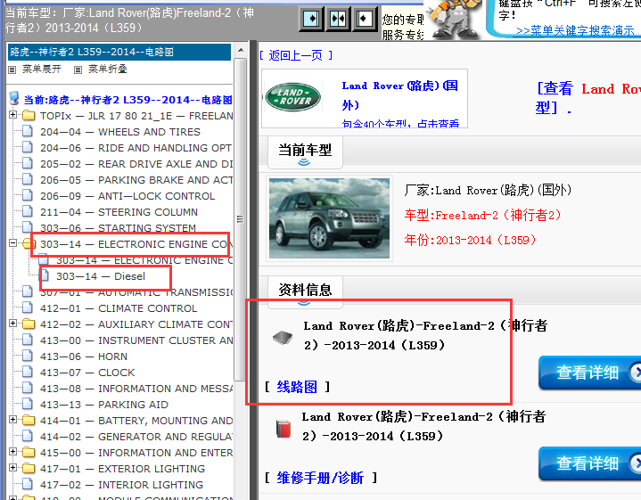The image size is (641, 500).
Task: Select 206-09 ANTI-LOCK CONTROL row
Action: pyautogui.click(x=127, y=196)
